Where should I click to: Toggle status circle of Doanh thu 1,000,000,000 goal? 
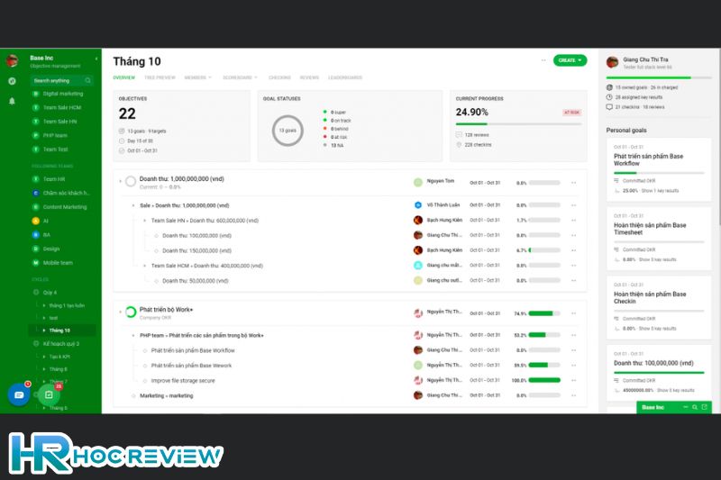[131, 181]
